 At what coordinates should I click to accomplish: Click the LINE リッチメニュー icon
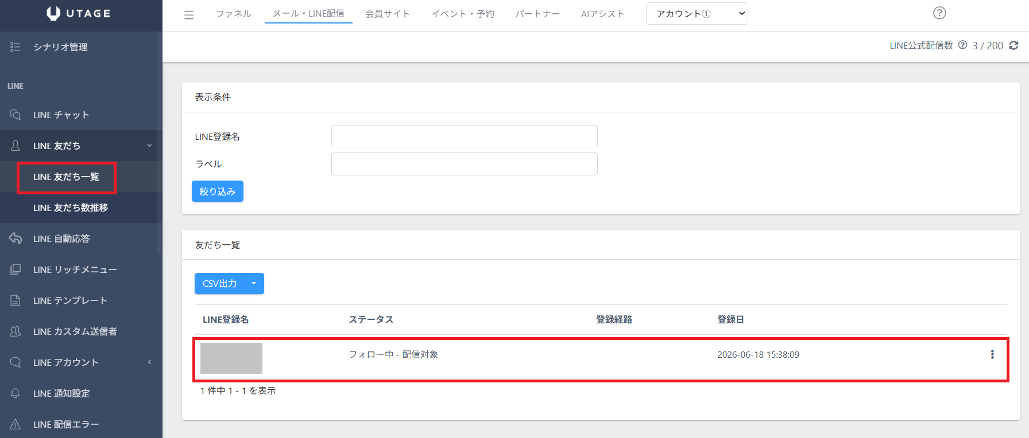[x=16, y=269]
